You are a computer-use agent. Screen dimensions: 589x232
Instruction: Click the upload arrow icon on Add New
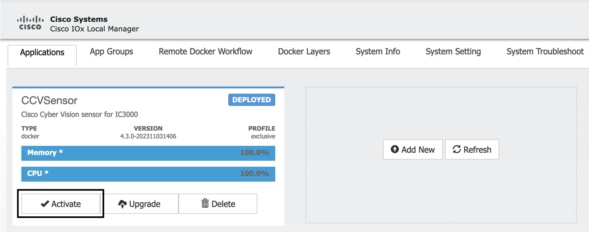395,149
